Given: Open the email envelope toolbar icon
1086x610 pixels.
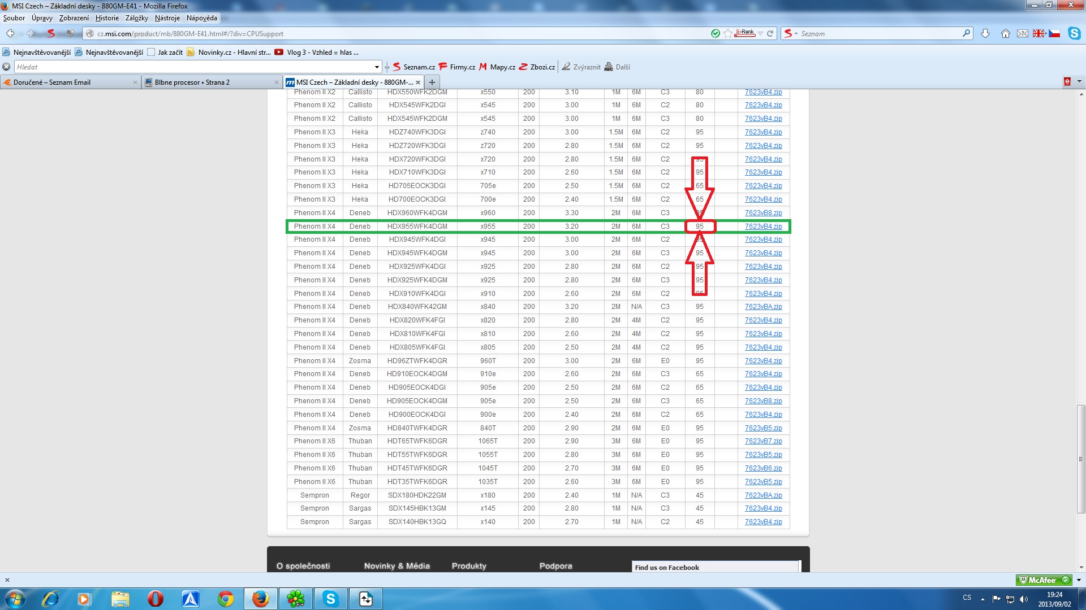Looking at the screenshot, I should click(1022, 33).
